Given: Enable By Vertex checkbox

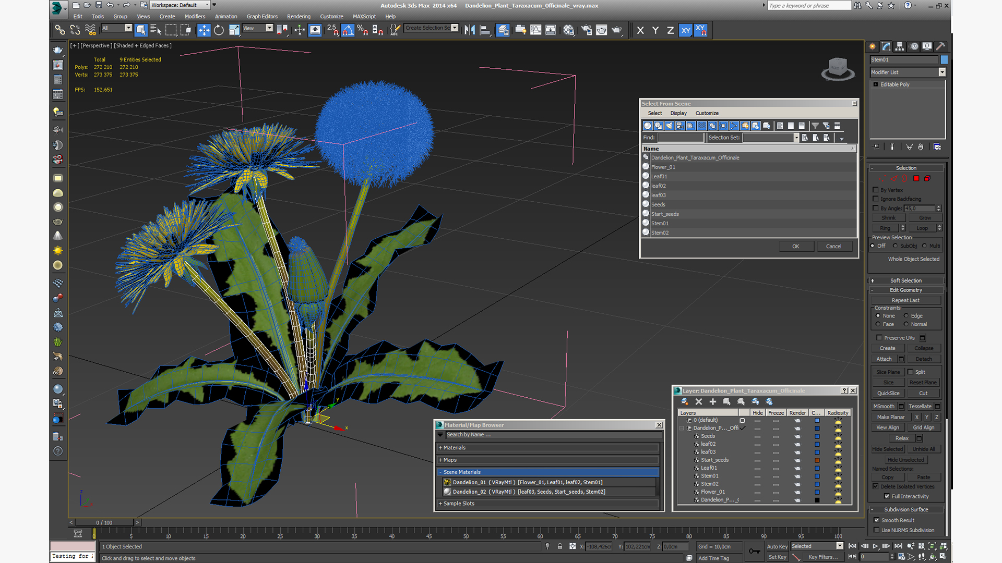Looking at the screenshot, I should pyautogui.click(x=876, y=190).
